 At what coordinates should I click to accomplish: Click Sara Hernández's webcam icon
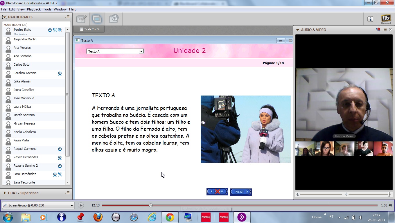tap(55, 175)
